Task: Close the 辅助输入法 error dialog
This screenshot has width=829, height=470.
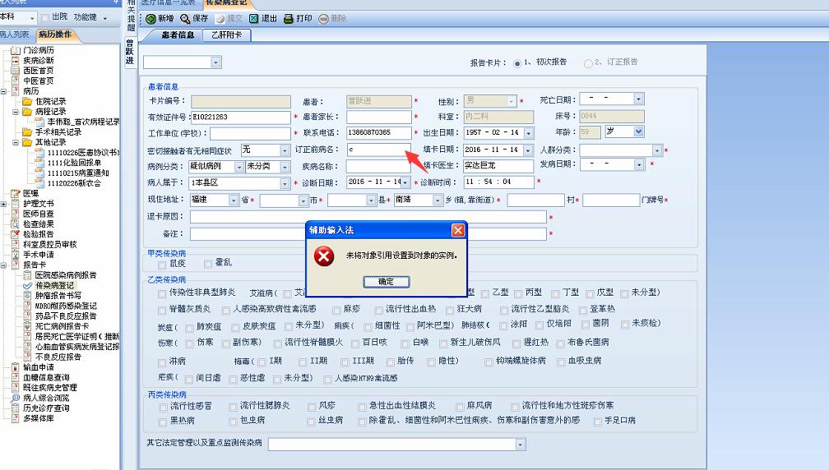Action: coord(458,230)
